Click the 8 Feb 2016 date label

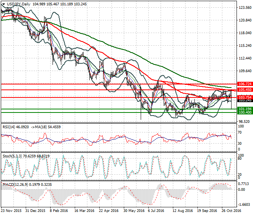tap(59, 211)
